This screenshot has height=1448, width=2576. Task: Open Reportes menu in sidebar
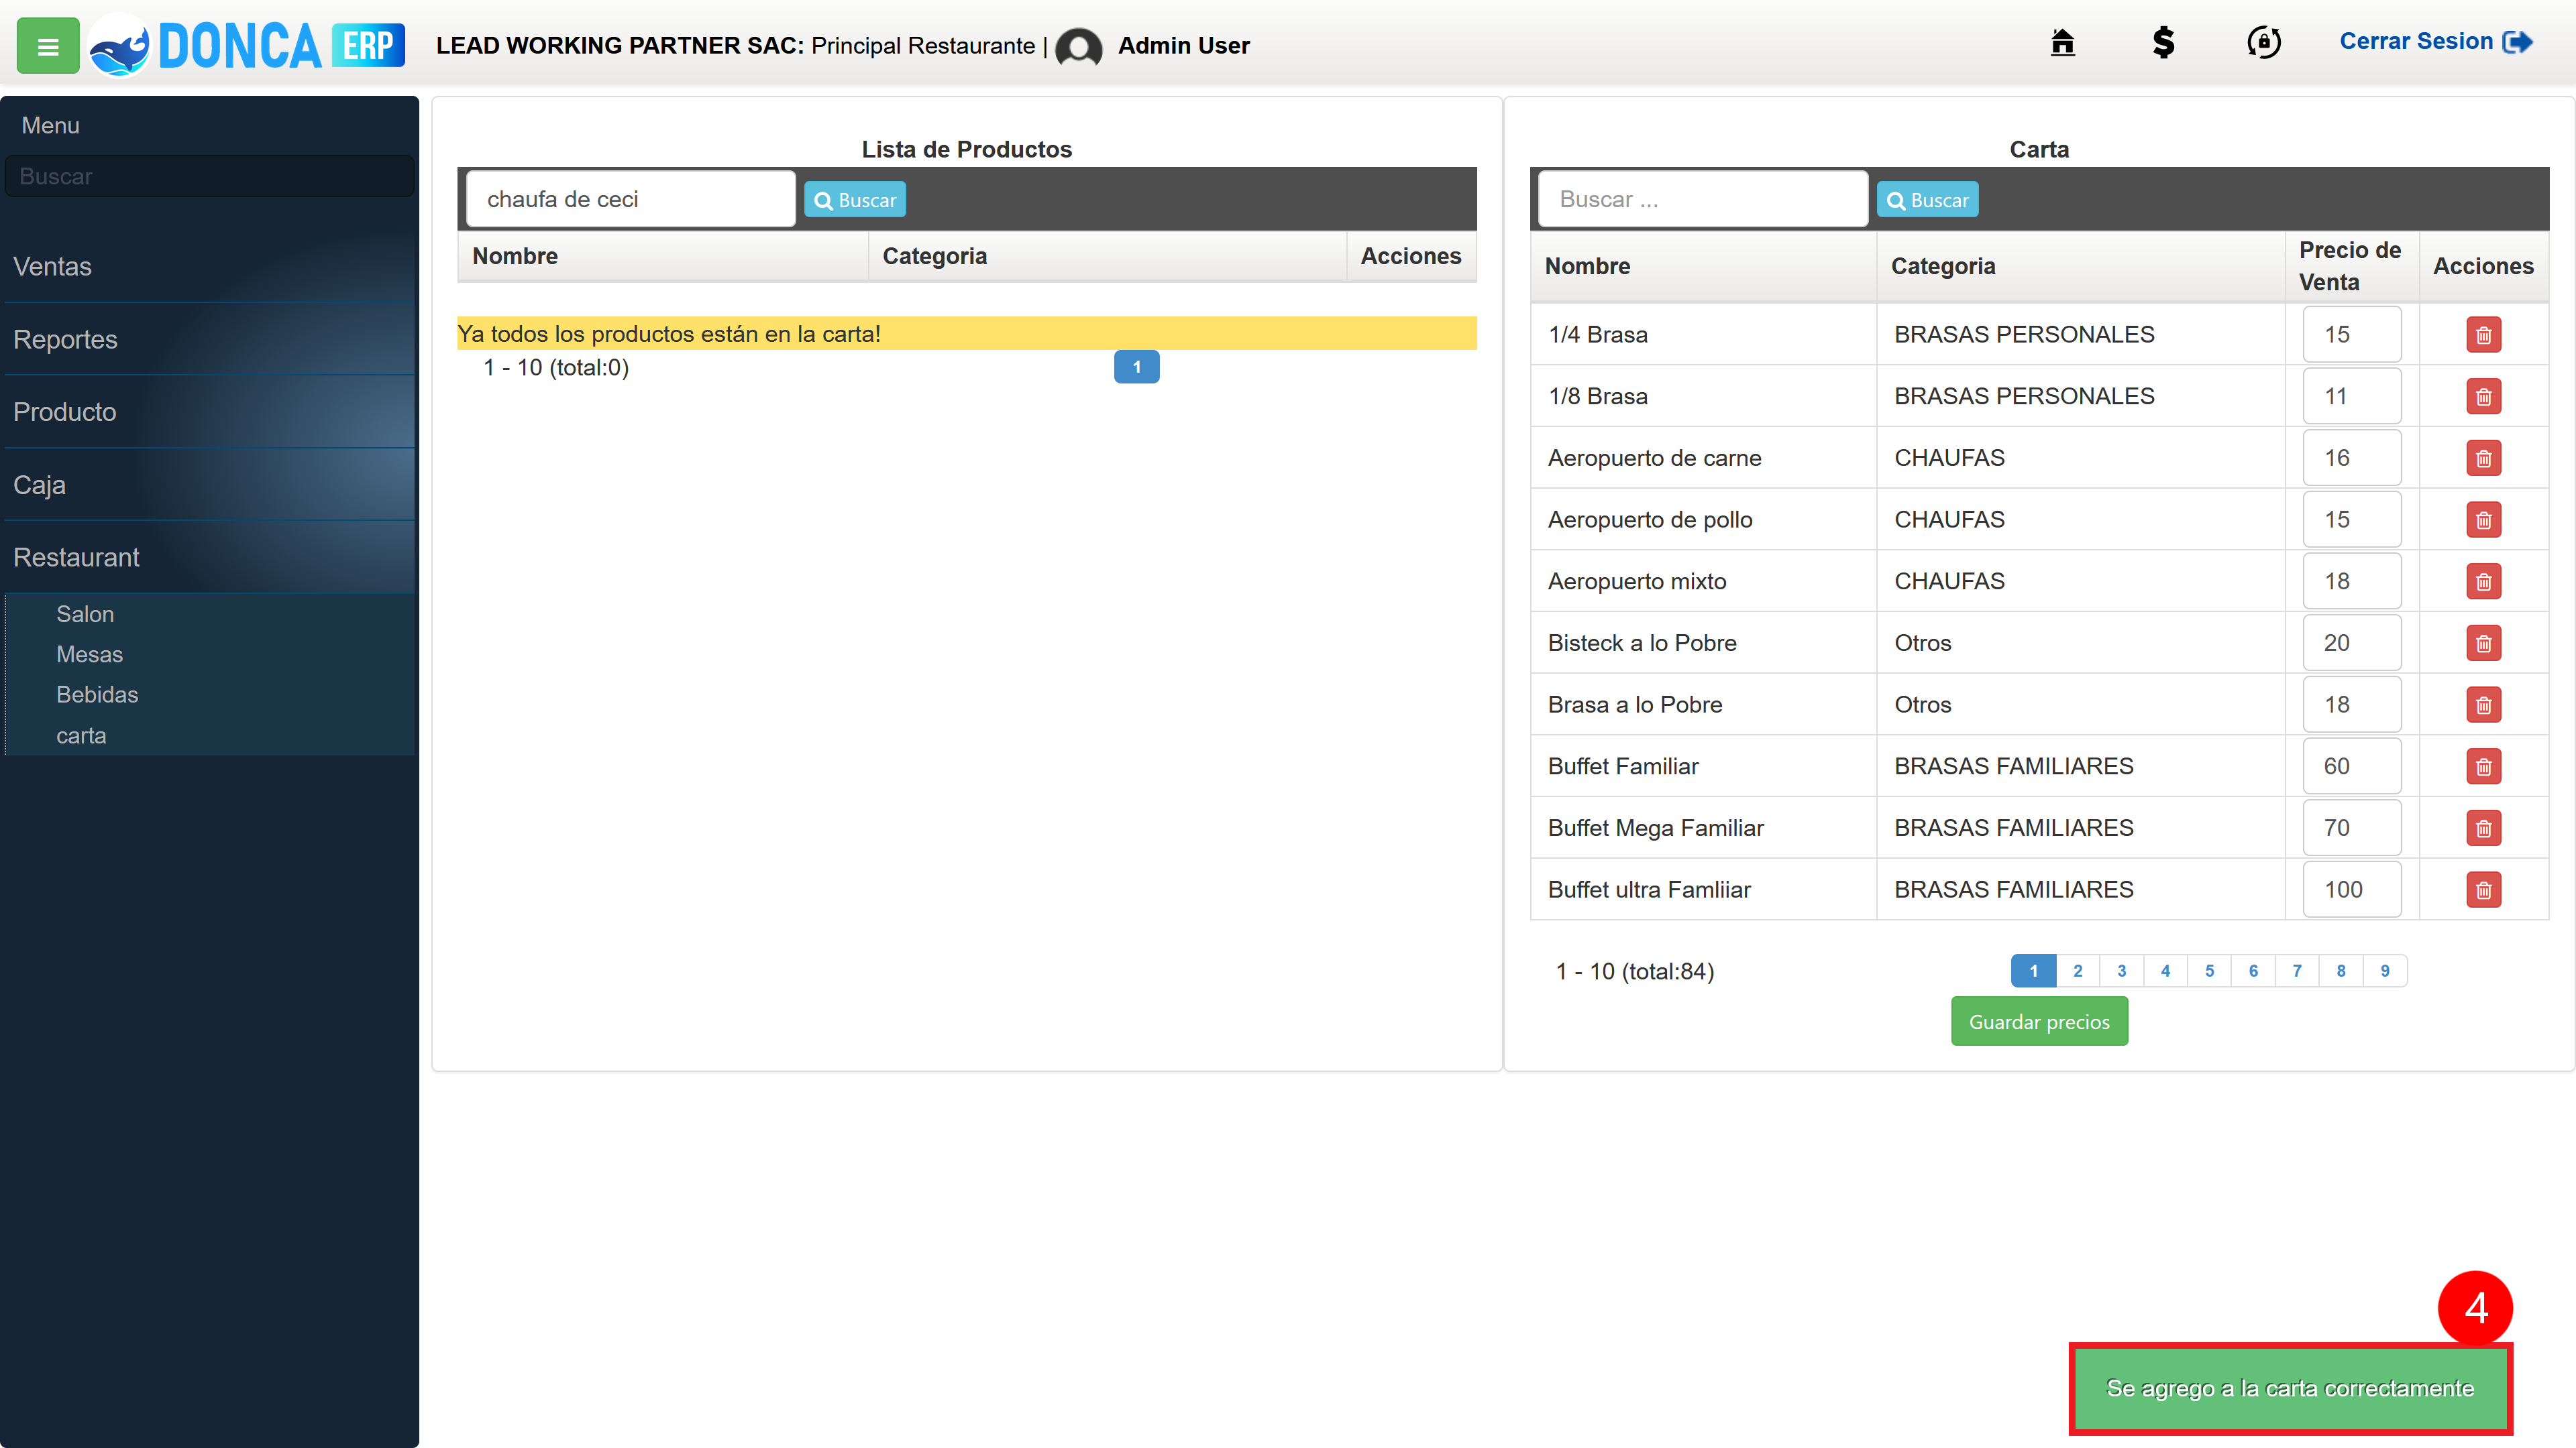[x=209, y=340]
